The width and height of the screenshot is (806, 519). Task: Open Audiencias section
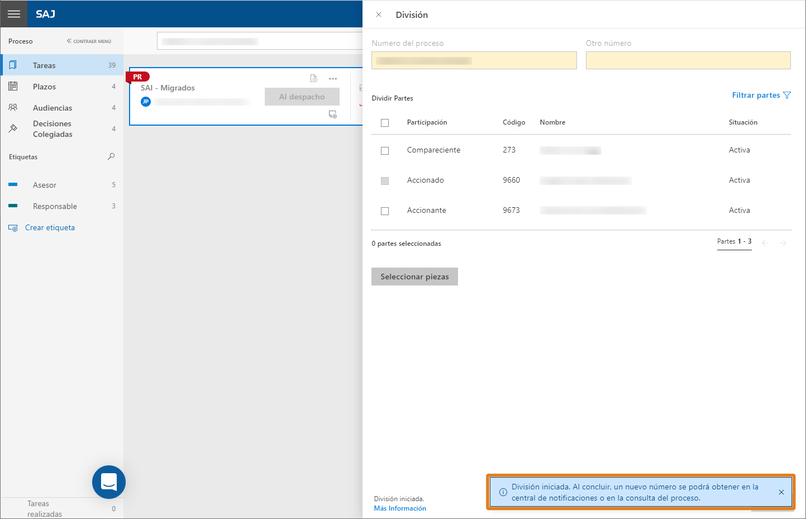tap(62, 108)
